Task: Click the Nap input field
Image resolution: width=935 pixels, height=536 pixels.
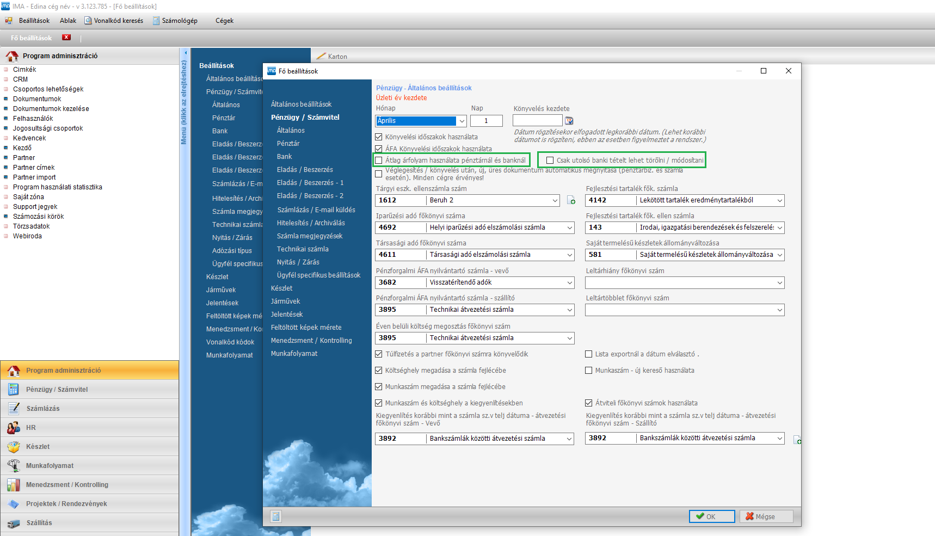Action: coord(486,121)
